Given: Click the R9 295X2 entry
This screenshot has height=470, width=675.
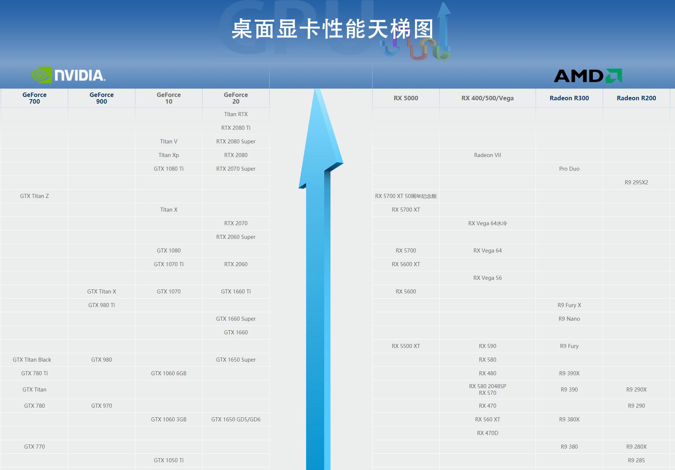Looking at the screenshot, I should coord(636,182).
